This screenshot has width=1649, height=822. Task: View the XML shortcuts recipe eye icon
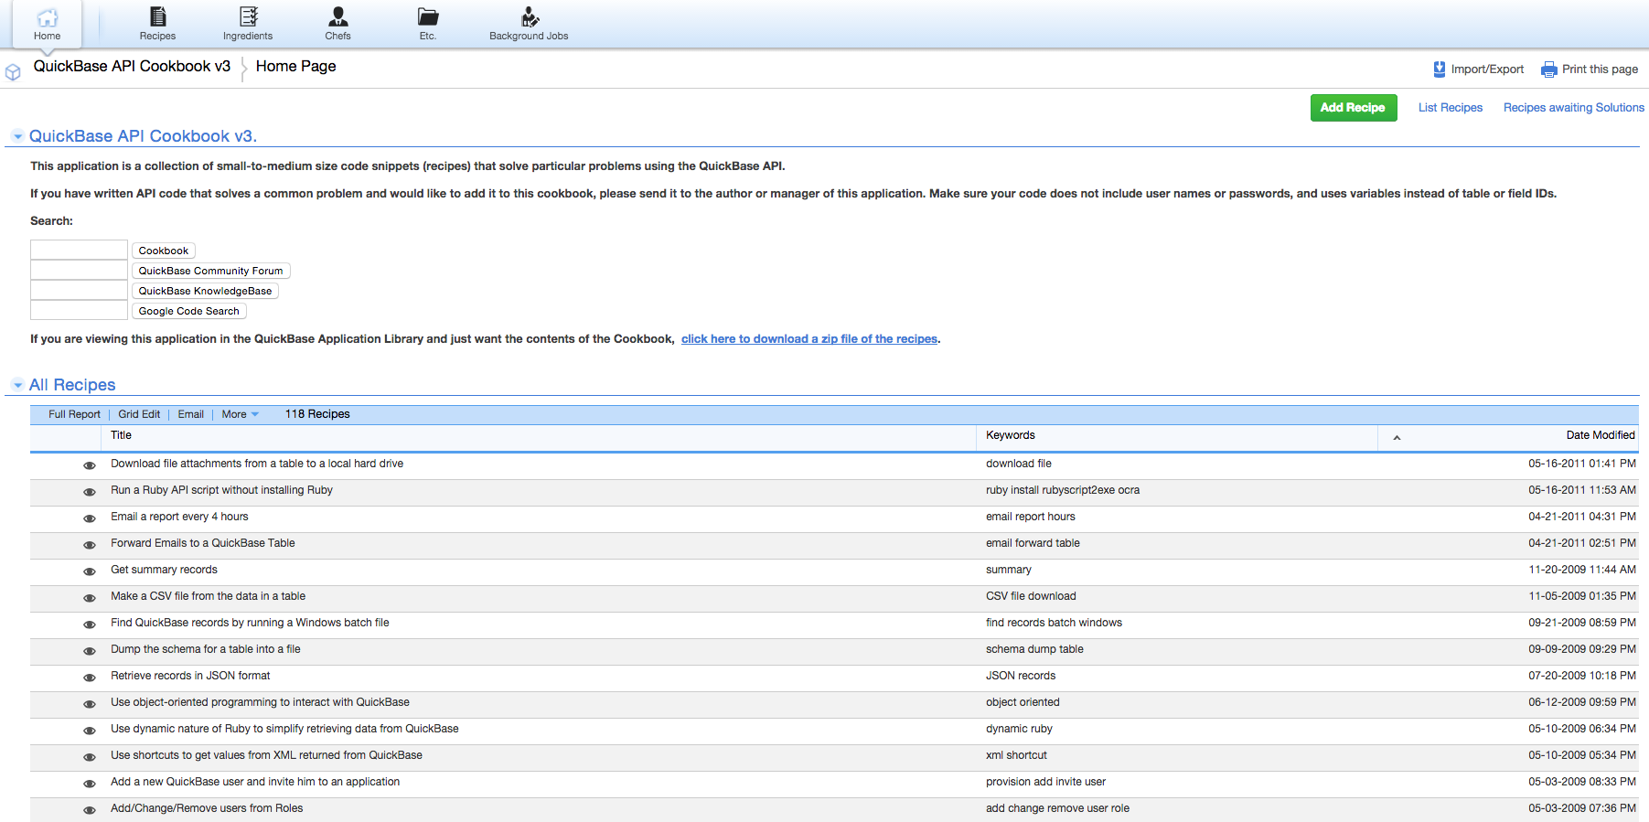(x=90, y=757)
